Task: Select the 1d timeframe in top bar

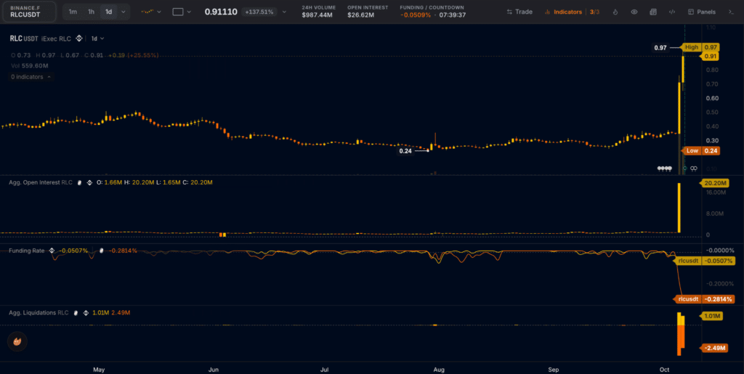Action: click(x=109, y=12)
